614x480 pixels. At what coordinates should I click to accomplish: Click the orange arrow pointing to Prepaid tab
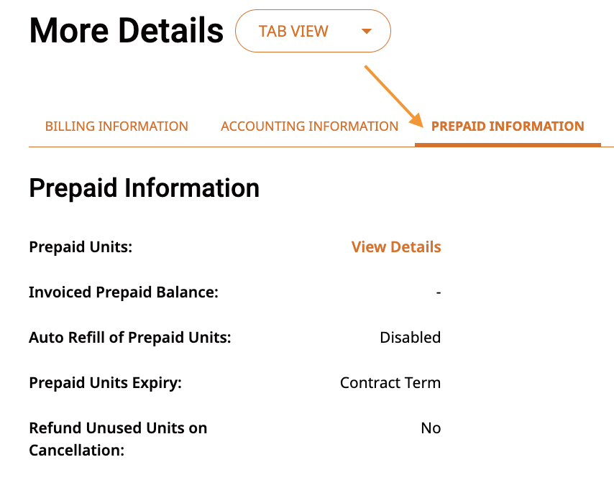pyautogui.click(x=394, y=97)
